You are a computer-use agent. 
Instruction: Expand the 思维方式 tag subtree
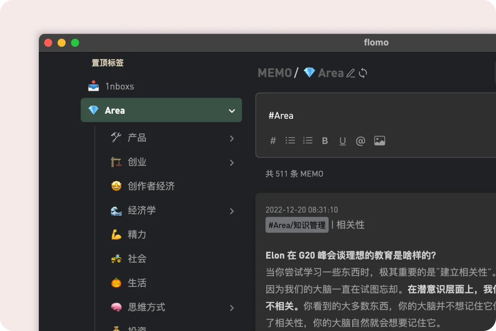[231, 308]
